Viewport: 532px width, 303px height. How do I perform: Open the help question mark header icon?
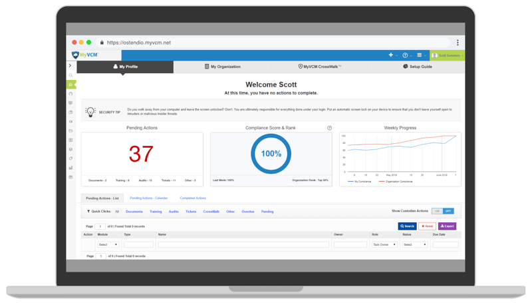pyautogui.click(x=405, y=55)
